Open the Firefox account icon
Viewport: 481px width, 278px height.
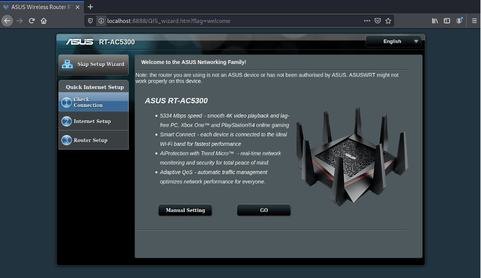click(x=459, y=21)
